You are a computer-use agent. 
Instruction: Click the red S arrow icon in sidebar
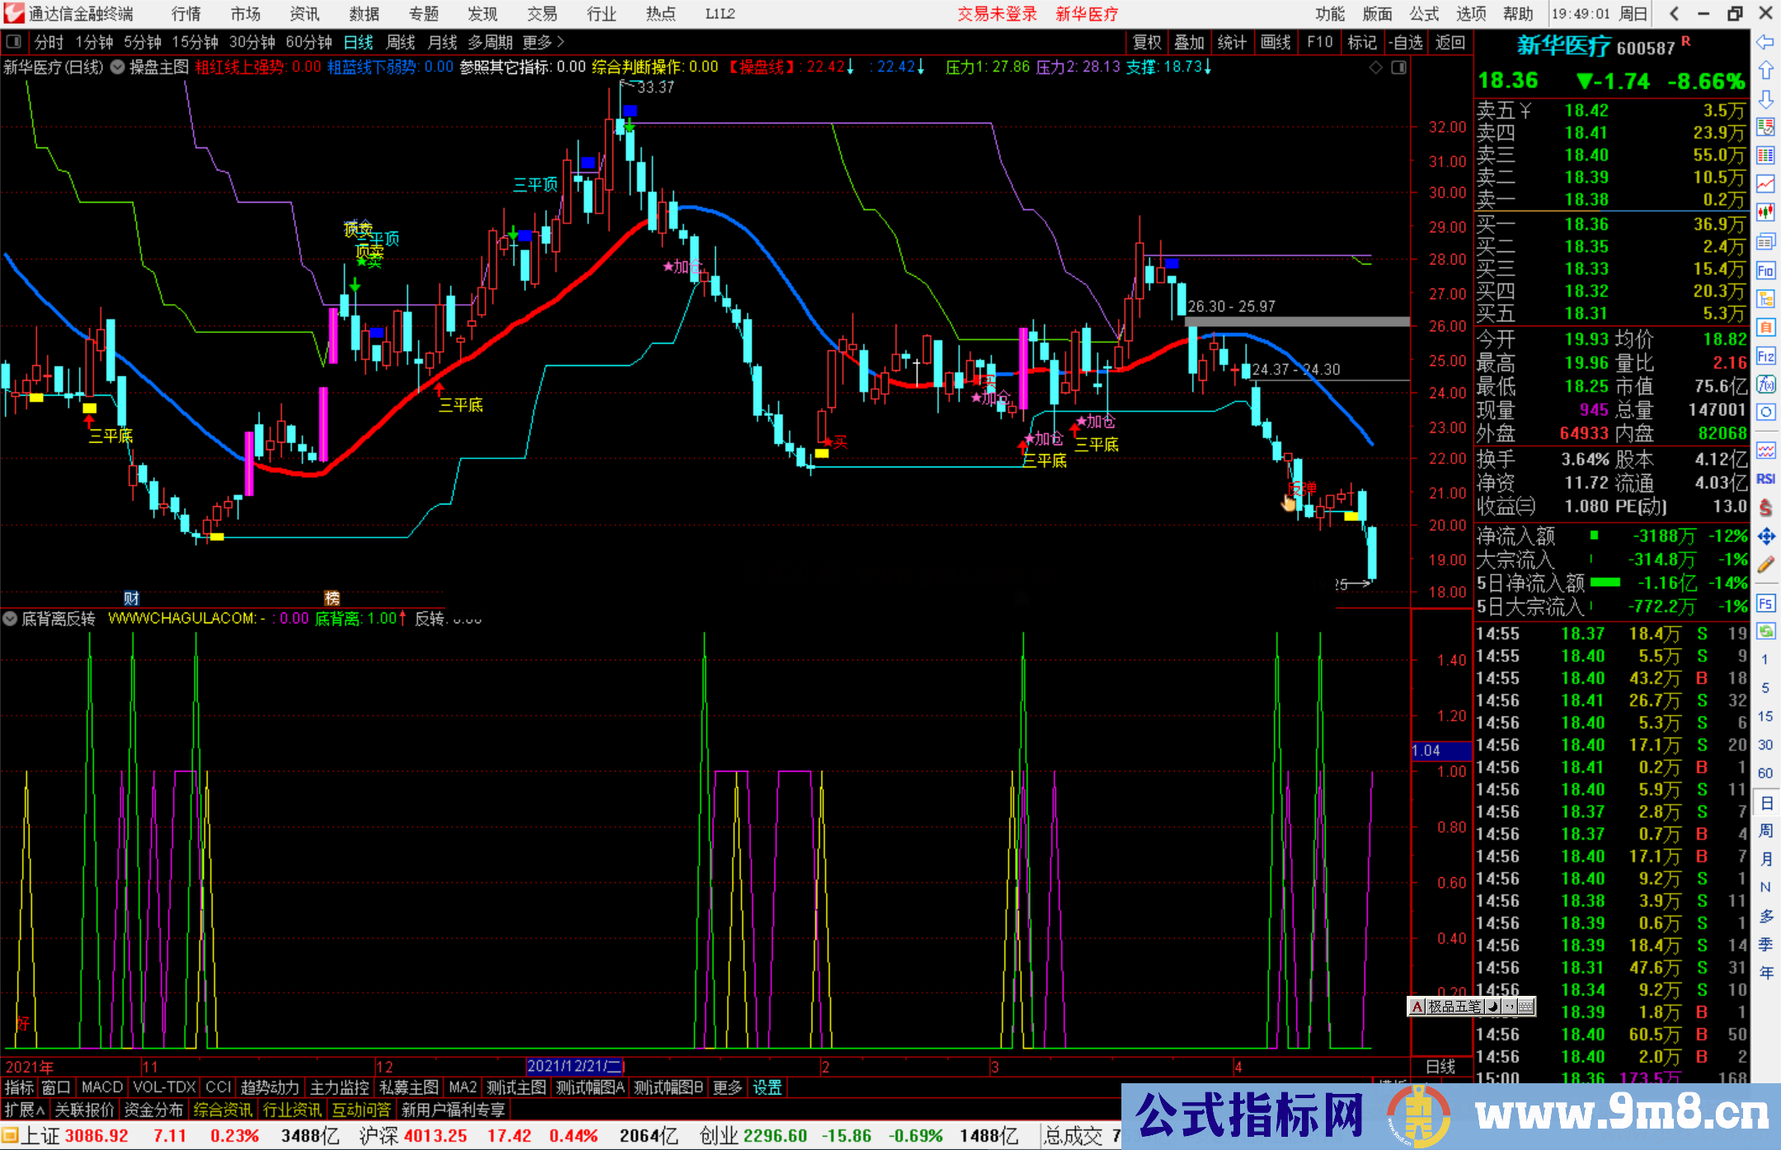pyautogui.click(x=1765, y=508)
